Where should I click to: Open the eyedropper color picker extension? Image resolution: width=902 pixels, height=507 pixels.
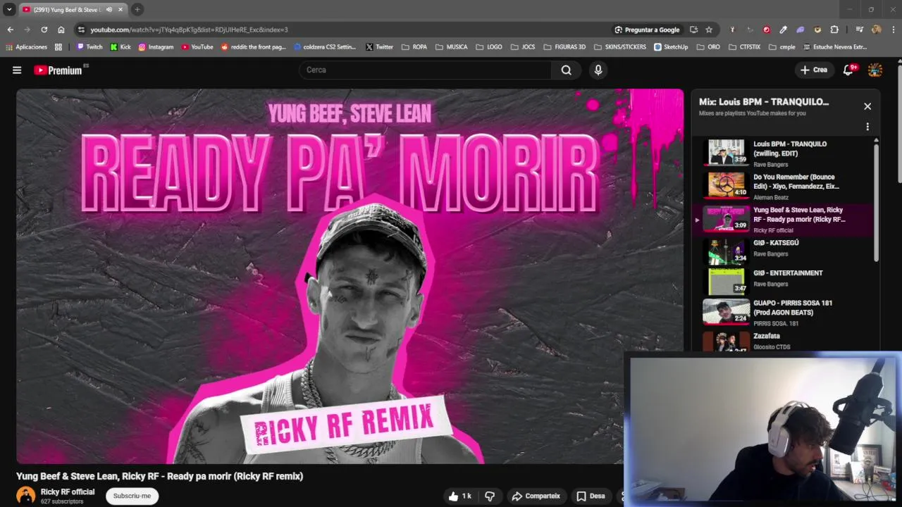tap(783, 30)
